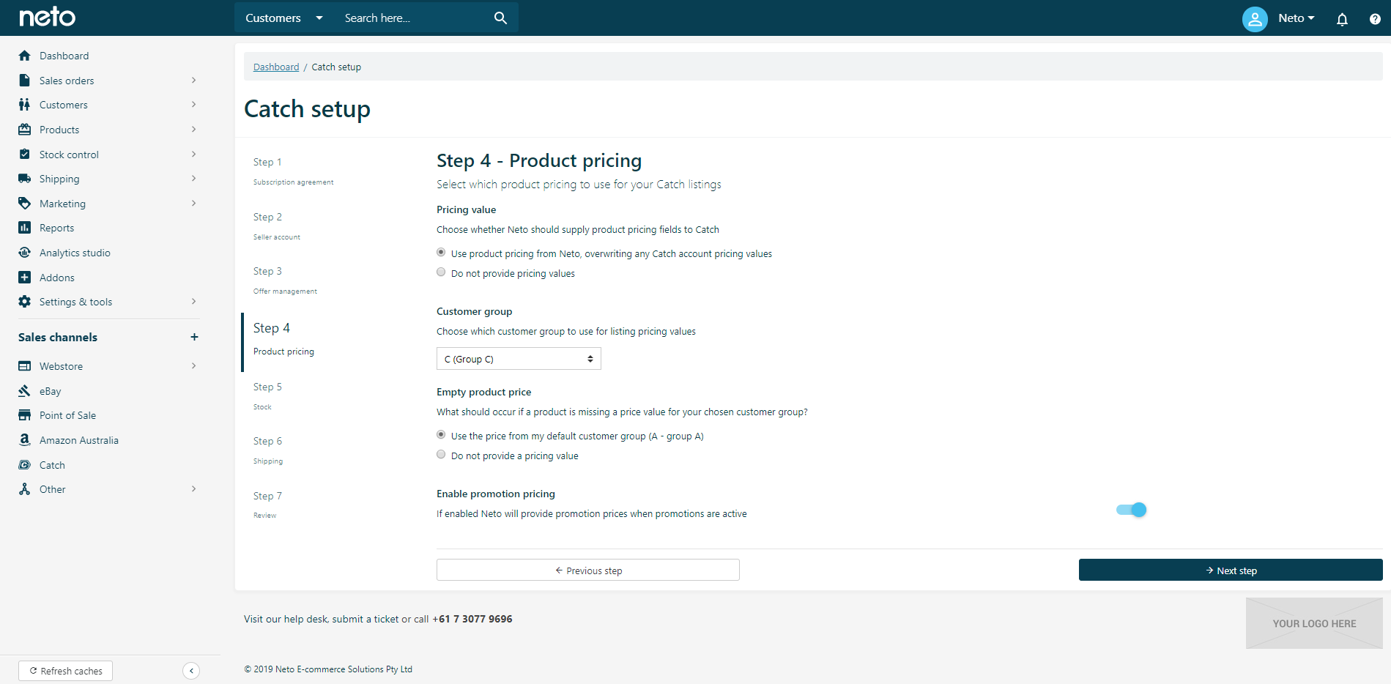The image size is (1391, 684).
Task: Collapse the sidebar with the arrow button
Action: click(191, 671)
